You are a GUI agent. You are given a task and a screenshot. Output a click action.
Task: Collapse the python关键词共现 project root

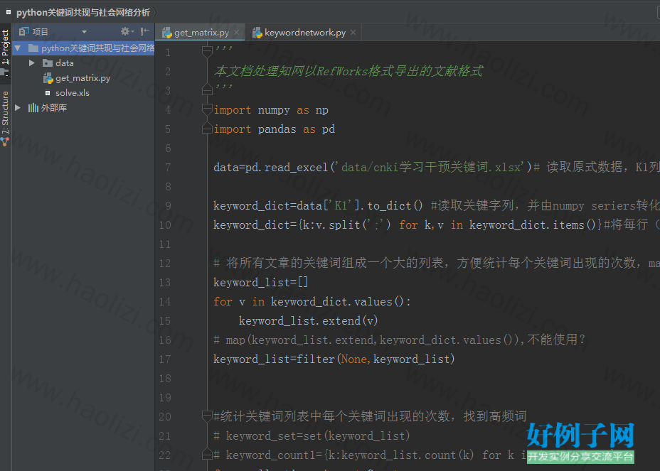pos(18,48)
